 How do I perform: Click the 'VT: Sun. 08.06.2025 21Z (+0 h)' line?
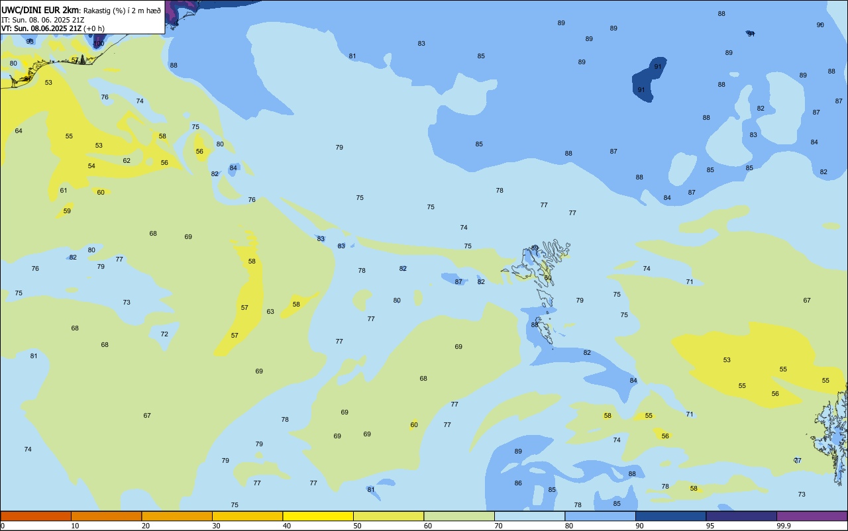pos(52,28)
